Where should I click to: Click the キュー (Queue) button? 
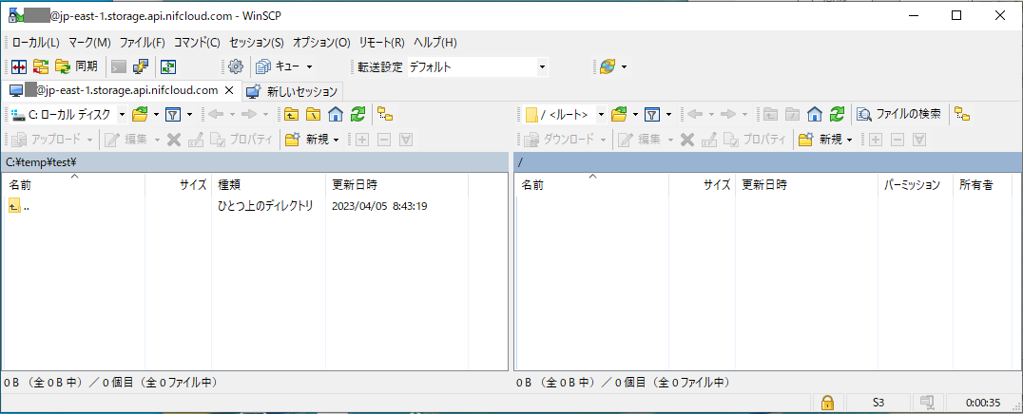coord(279,66)
